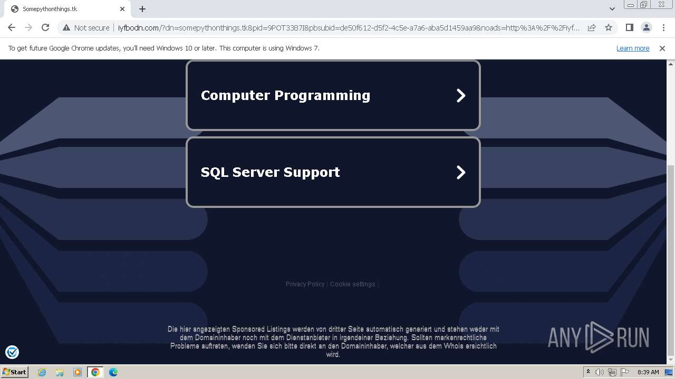
Task: Click arrow beside Computer Programming
Action: point(461,95)
